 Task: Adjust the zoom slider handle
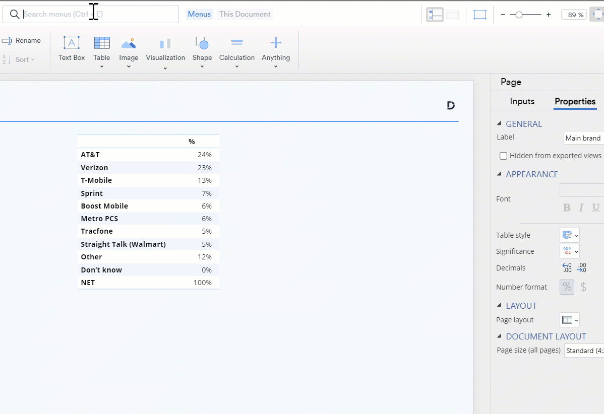[519, 15]
